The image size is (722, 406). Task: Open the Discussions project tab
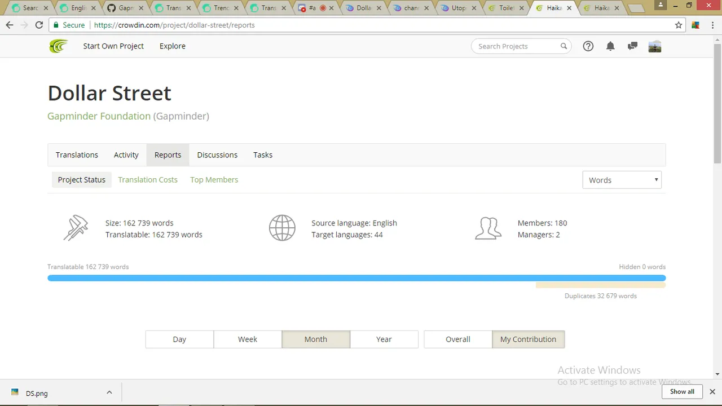pyautogui.click(x=217, y=155)
